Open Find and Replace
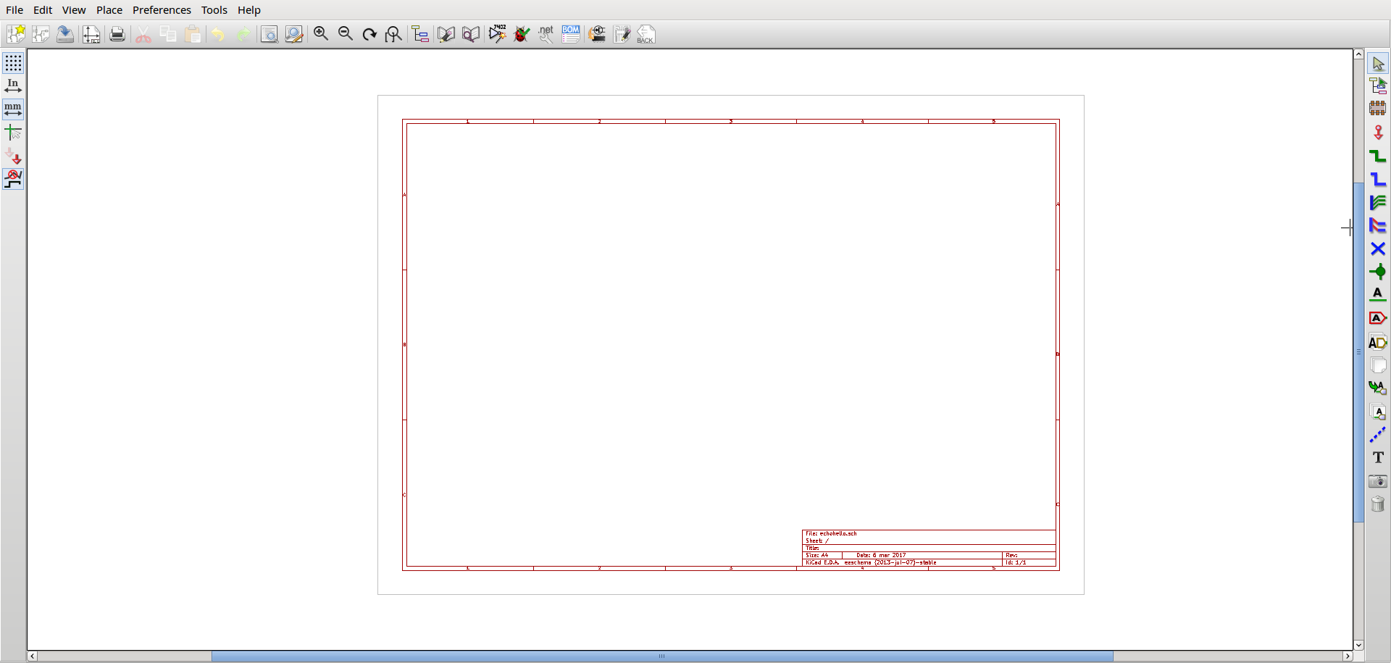 tap(293, 34)
